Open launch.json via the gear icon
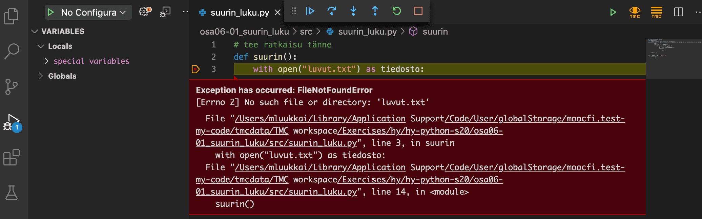 tap(145, 12)
